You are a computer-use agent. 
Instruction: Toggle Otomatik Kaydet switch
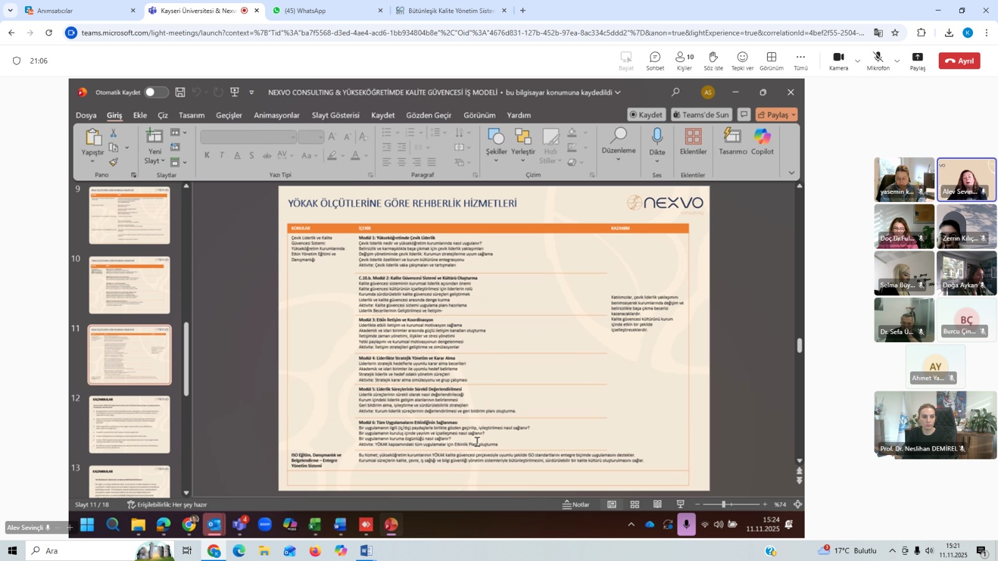coord(156,92)
